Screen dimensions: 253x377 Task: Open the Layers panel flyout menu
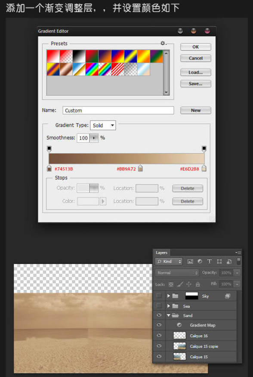tap(238, 252)
